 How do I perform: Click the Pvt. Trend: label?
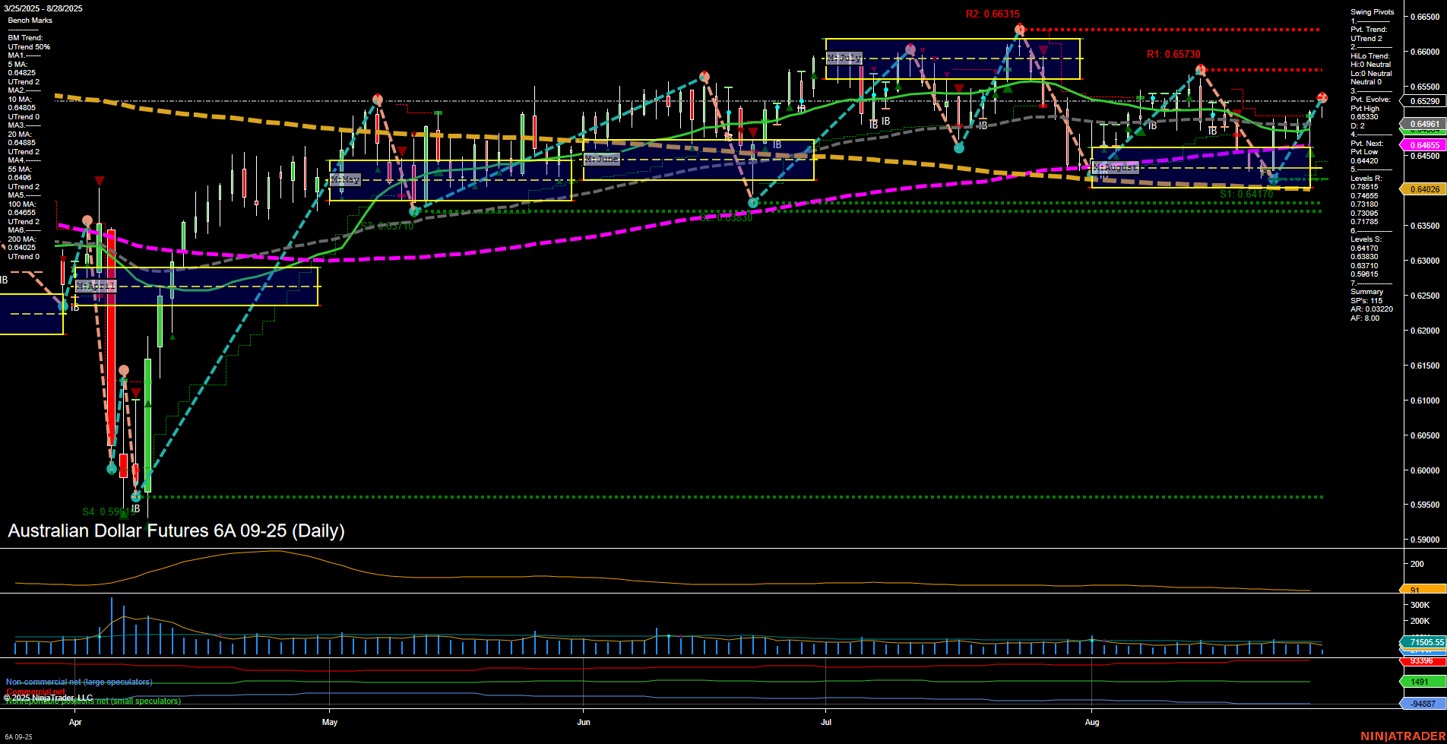point(1369,30)
